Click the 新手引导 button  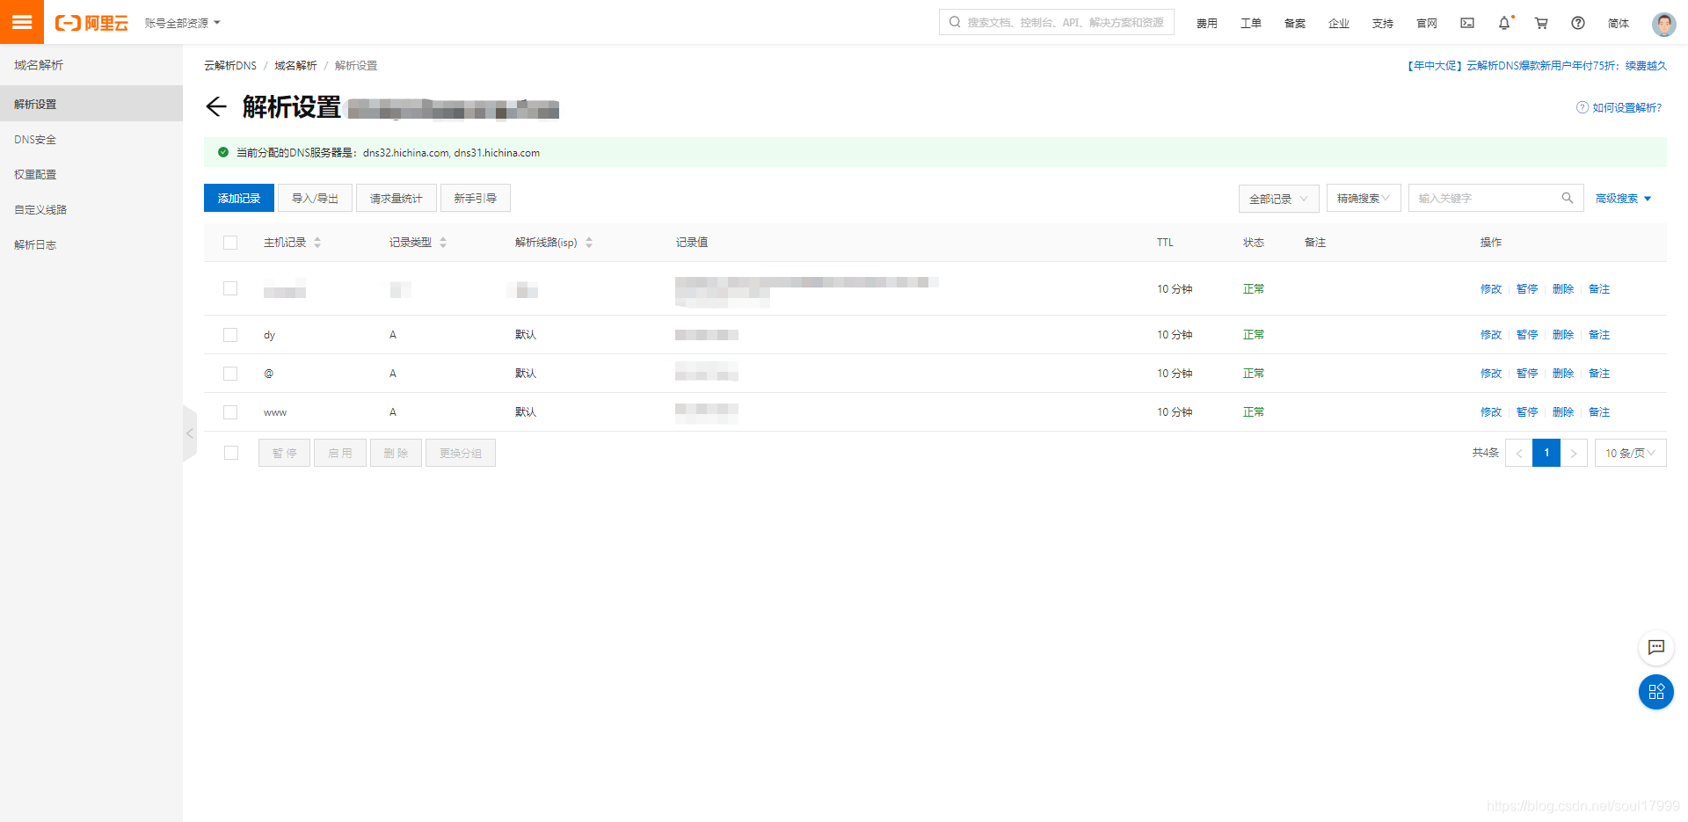[x=475, y=198]
